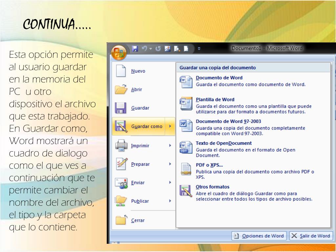This screenshot has width=336, height=252.
Task: Expand the Imprimir submenu arrow
Action: coord(170,145)
